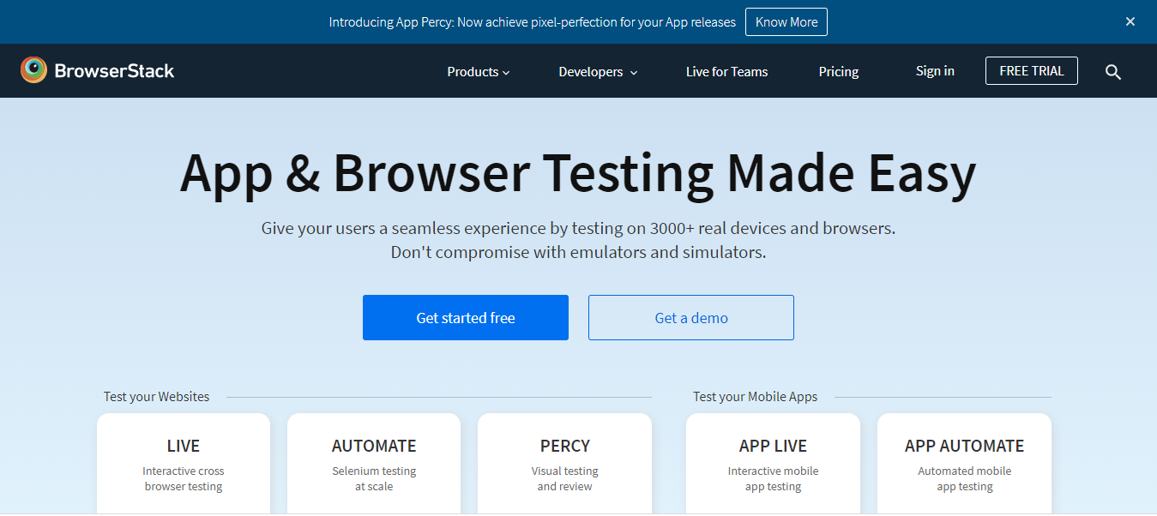Open Live for Teams page
Viewport: 1157px width, 516px height.
coord(726,72)
